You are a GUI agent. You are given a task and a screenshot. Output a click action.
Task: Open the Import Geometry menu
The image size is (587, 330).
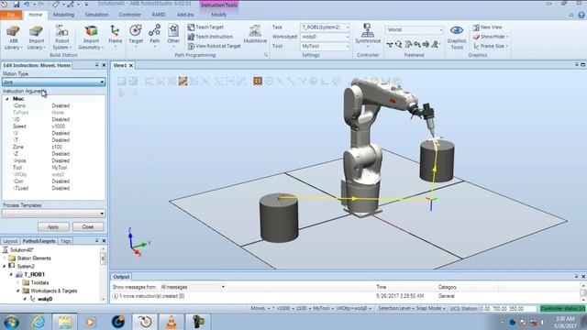point(91,38)
